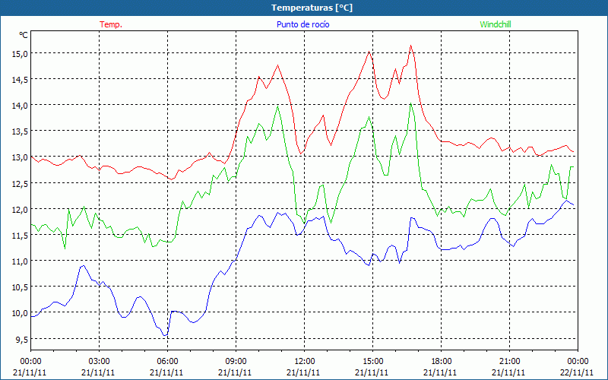Select the red Temp. legend label

(x=111, y=24)
